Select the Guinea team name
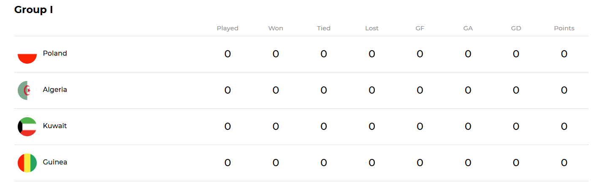This screenshot has width=591, height=183. [55, 162]
